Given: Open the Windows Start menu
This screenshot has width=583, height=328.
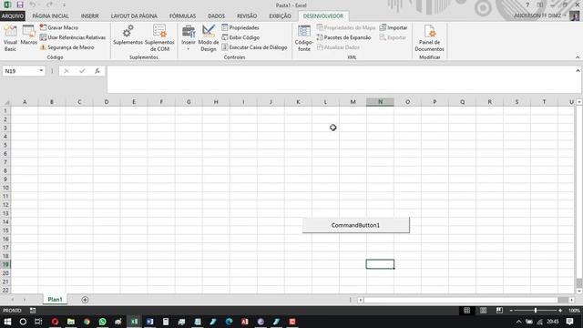Looking at the screenshot, I should [7, 322].
